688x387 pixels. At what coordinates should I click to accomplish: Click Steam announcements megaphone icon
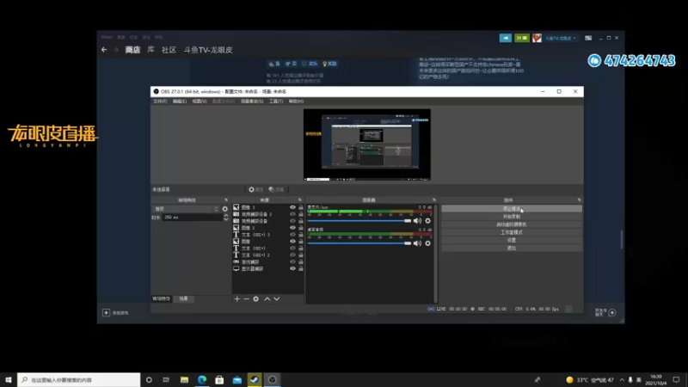tap(506, 38)
